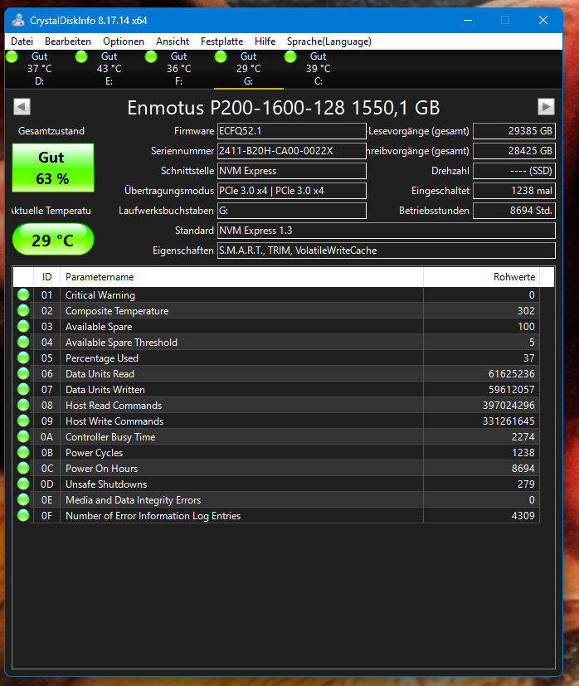This screenshot has width=579, height=686.
Task: Click the Übertragungsmodus field PCIe 3.0 x4
Action: [291, 191]
